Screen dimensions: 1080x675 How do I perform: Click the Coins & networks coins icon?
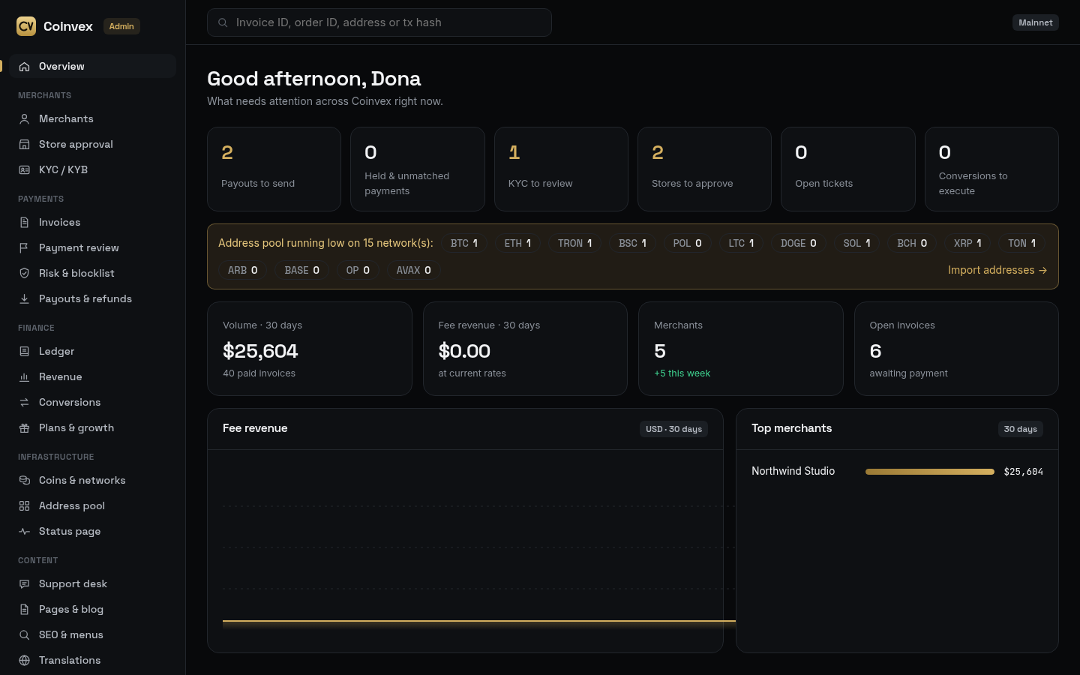coord(25,481)
